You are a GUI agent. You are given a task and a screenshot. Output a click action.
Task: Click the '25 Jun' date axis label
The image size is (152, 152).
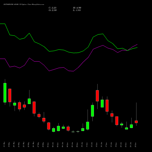(136, 145)
